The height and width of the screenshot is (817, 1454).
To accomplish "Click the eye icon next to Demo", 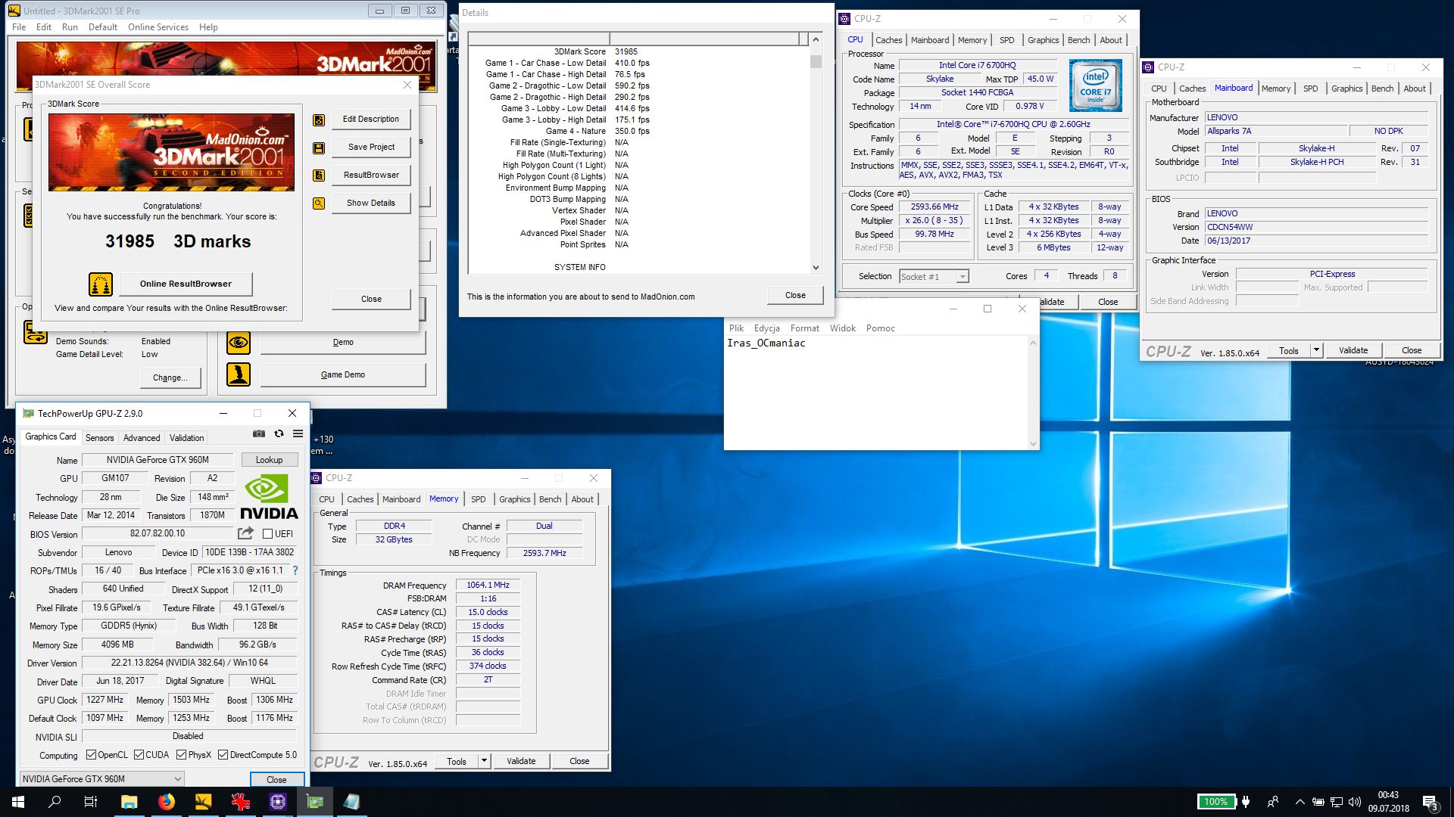I will 239,343.
